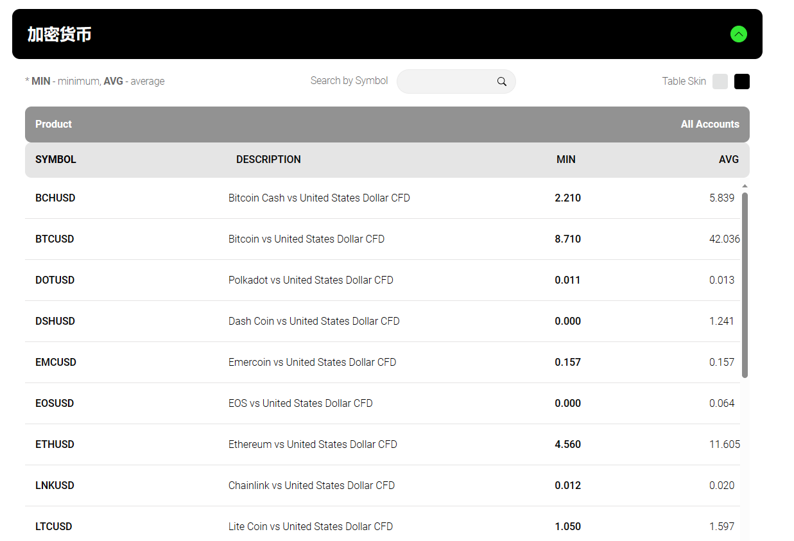The width and height of the screenshot is (794, 541).
Task: Click DSHUSD average value 1.241
Action: tap(722, 322)
